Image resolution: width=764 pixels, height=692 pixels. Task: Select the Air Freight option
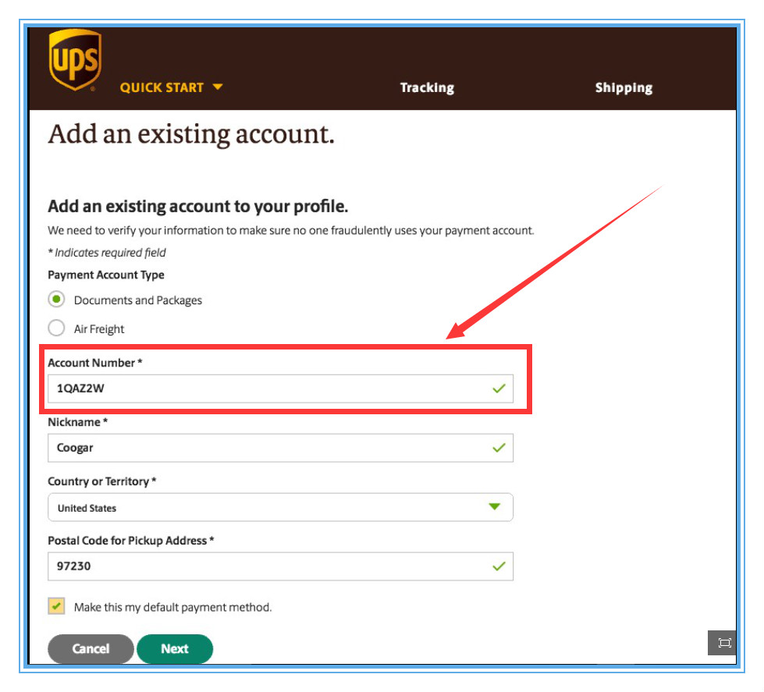pos(55,328)
